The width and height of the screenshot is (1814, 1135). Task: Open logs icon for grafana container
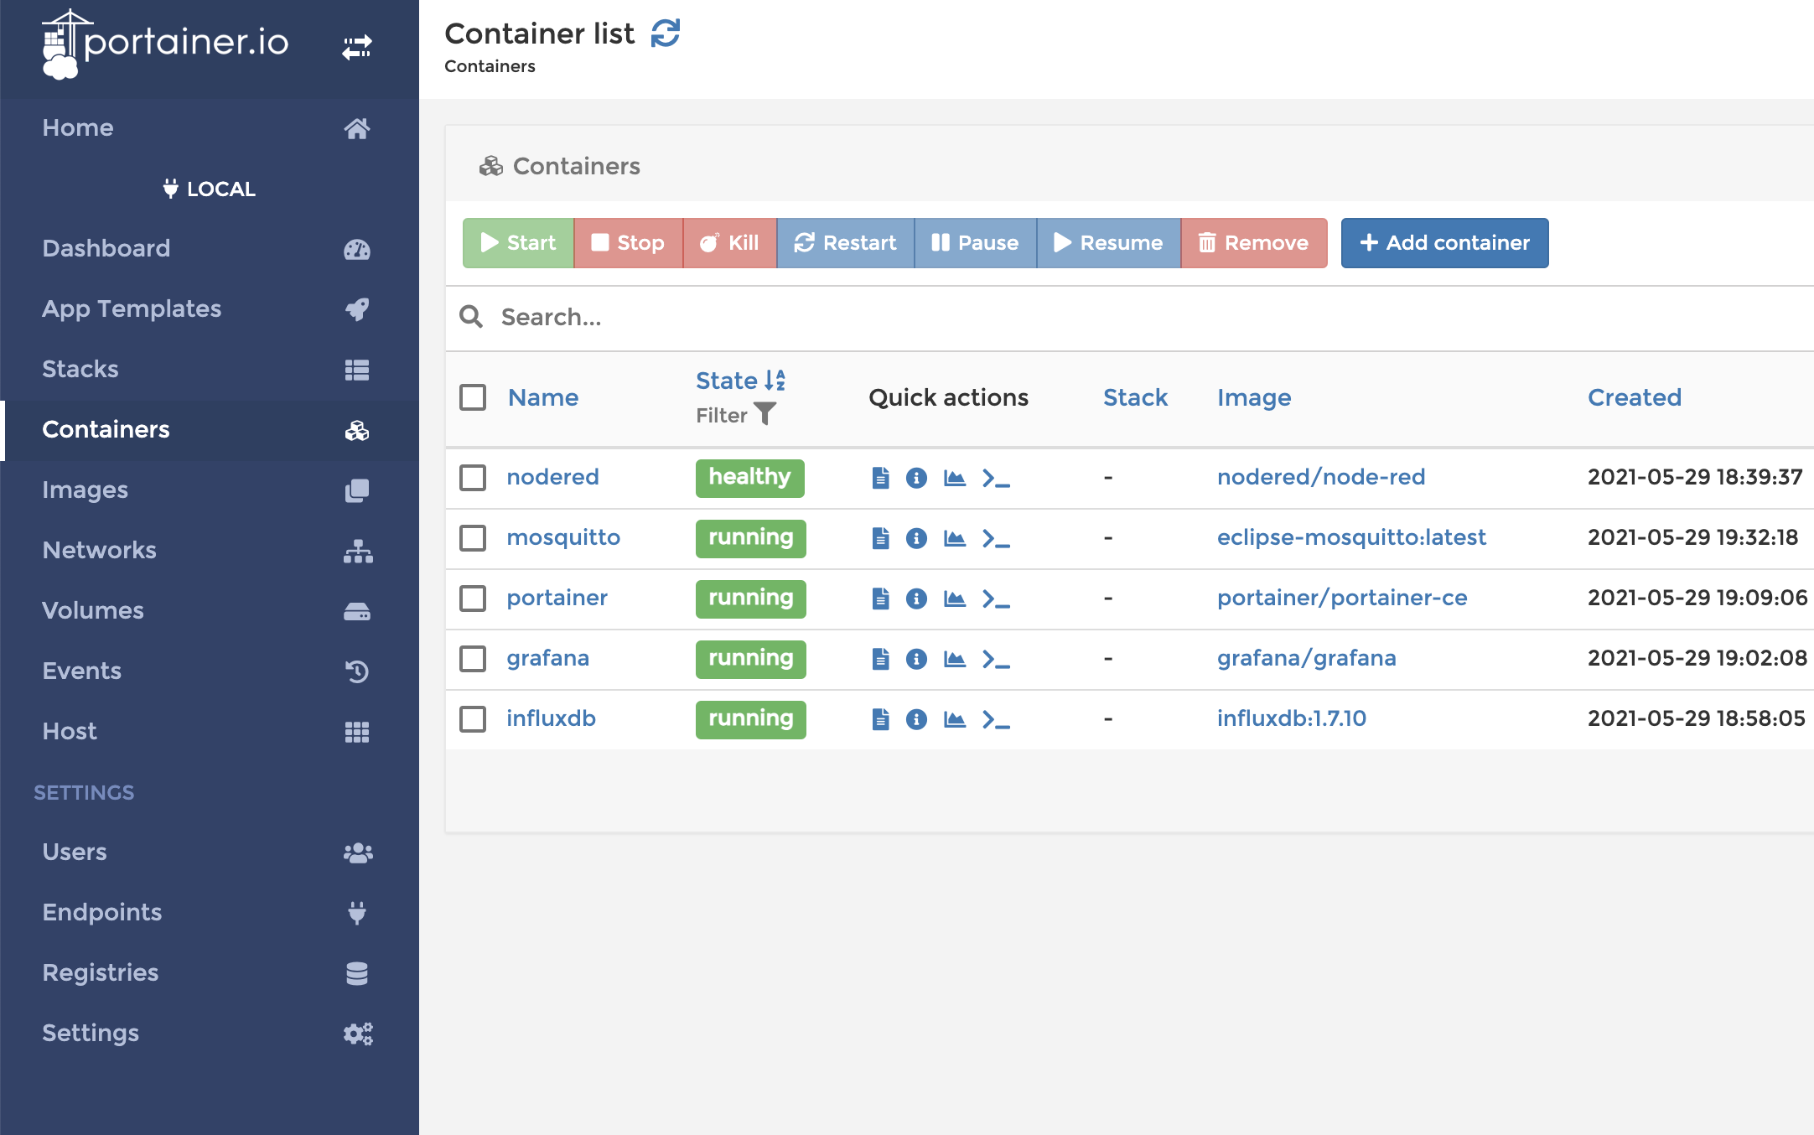click(880, 659)
